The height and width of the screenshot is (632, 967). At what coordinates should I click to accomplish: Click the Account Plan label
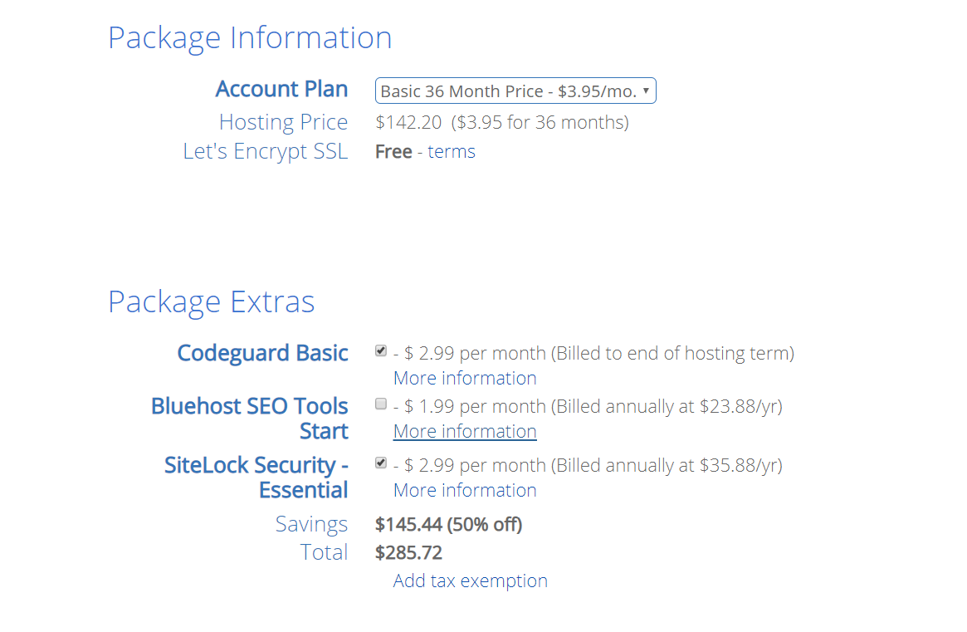[282, 89]
